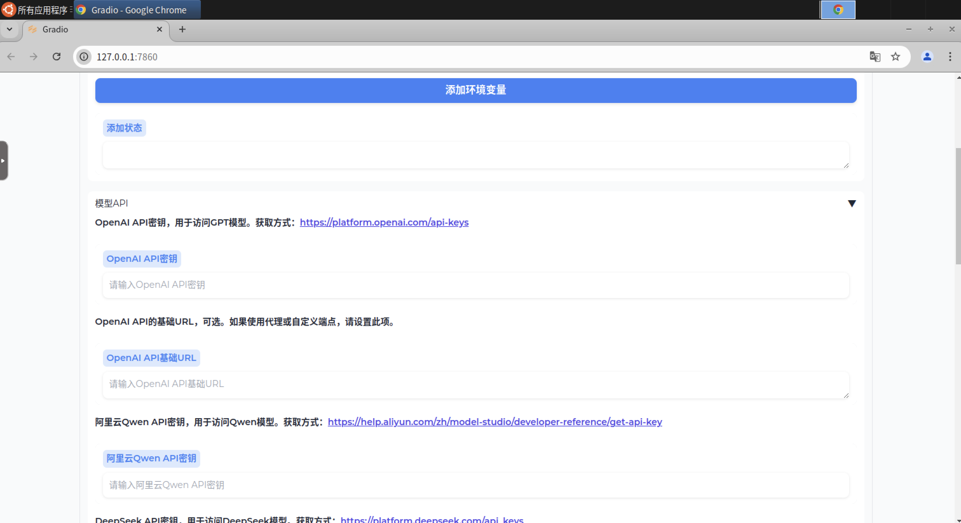The width and height of the screenshot is (961, 523).
Task: Close the Gradio tab
Action: 159,29
